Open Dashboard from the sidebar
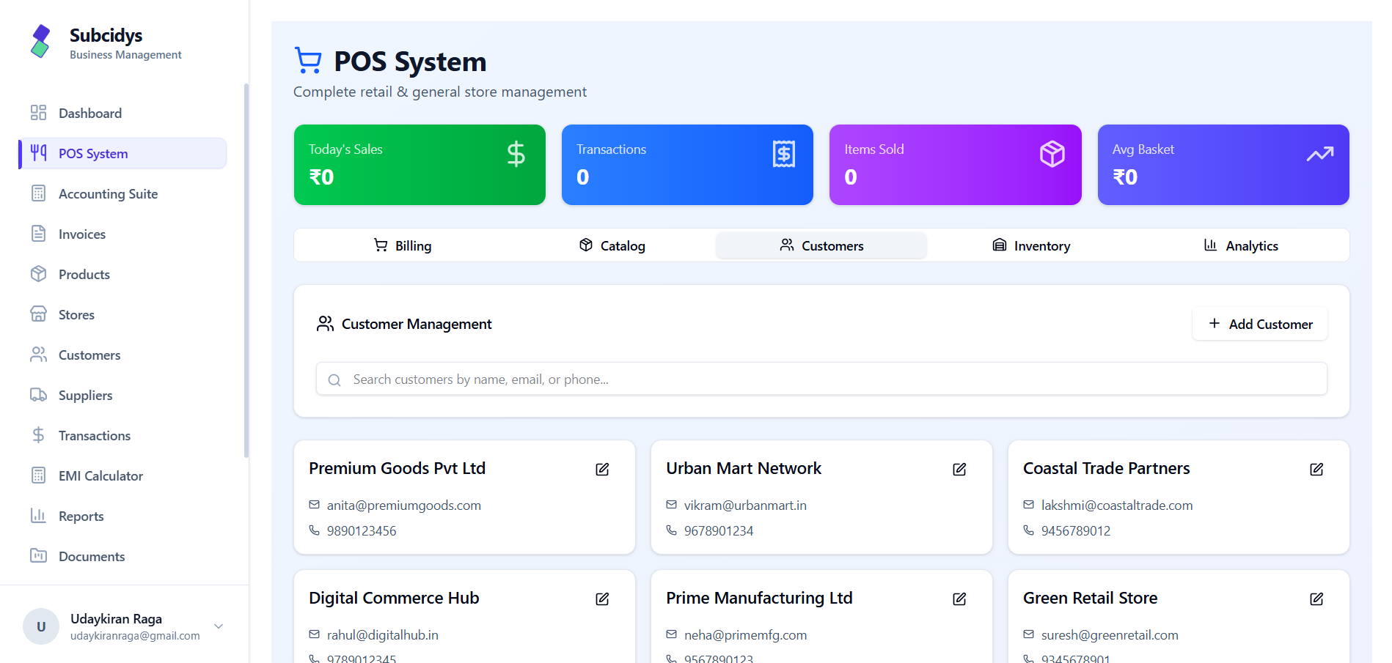 pos(122,113)
